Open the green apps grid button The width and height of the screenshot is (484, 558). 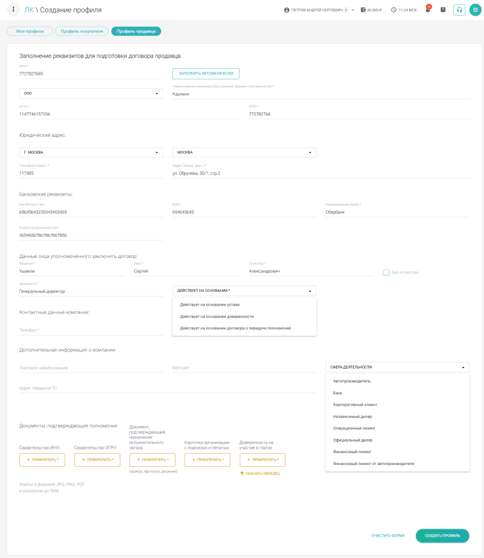475,10
